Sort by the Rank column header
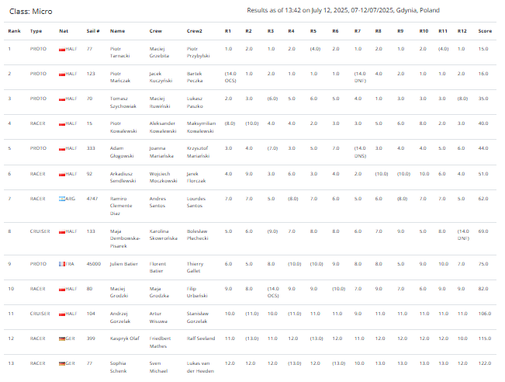 coord(14,31)
